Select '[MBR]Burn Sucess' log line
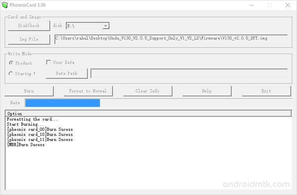The width and height of the screenshot is (297, 195). tap(26, 144)
